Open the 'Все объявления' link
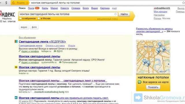 tap(27, 38)
